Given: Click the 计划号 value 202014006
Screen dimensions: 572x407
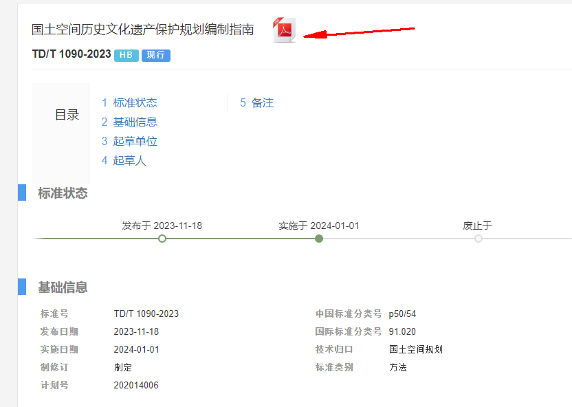Looking at the screenshot, I should [x=136, y=385].
